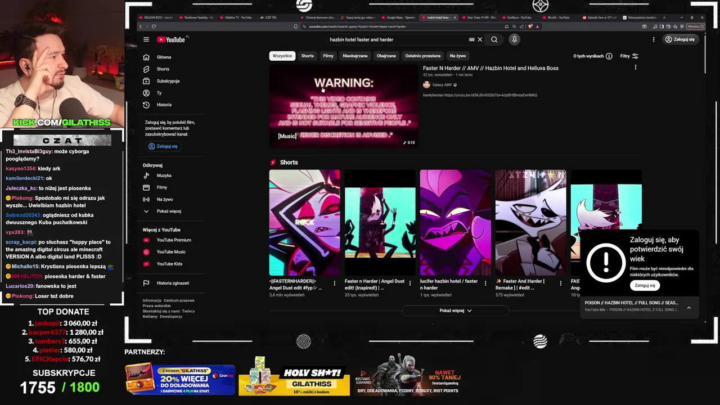Click the Aktualizuj browser update button
This screenshot has width=720, height=405.
pos(695,26)
